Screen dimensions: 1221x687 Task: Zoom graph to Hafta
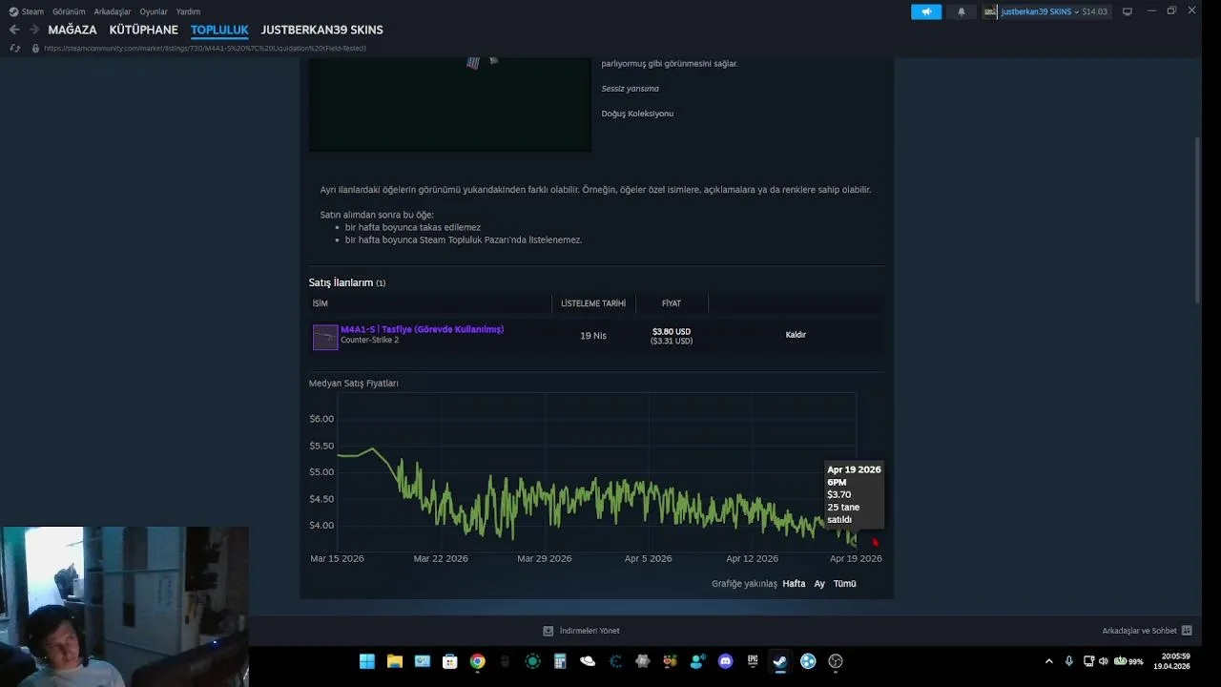(x=794, y=583)
